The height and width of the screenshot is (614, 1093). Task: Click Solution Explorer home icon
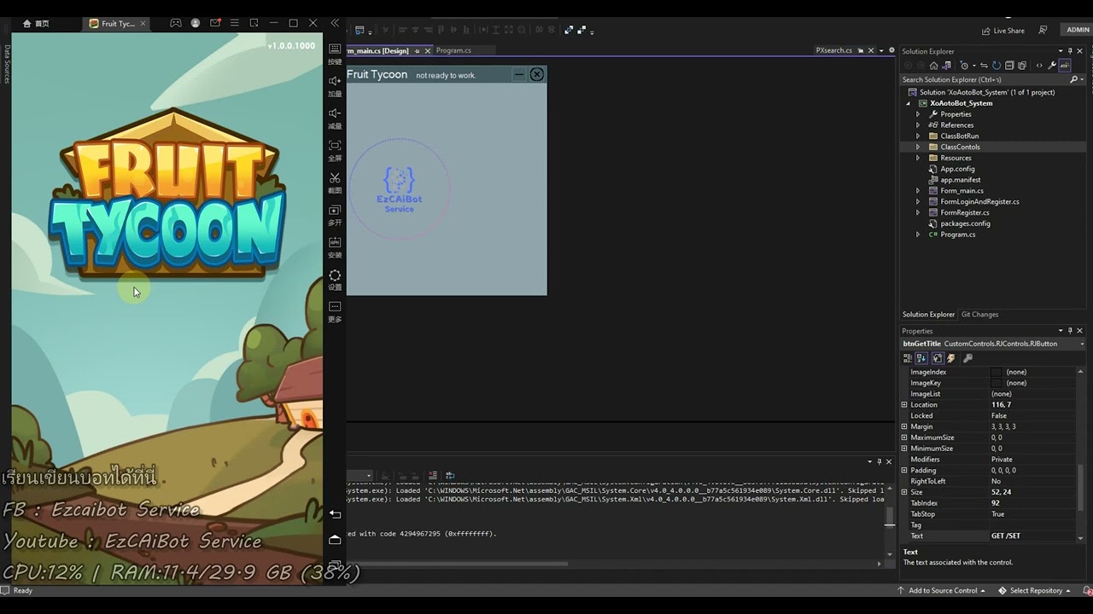click(x=933, y=66)
